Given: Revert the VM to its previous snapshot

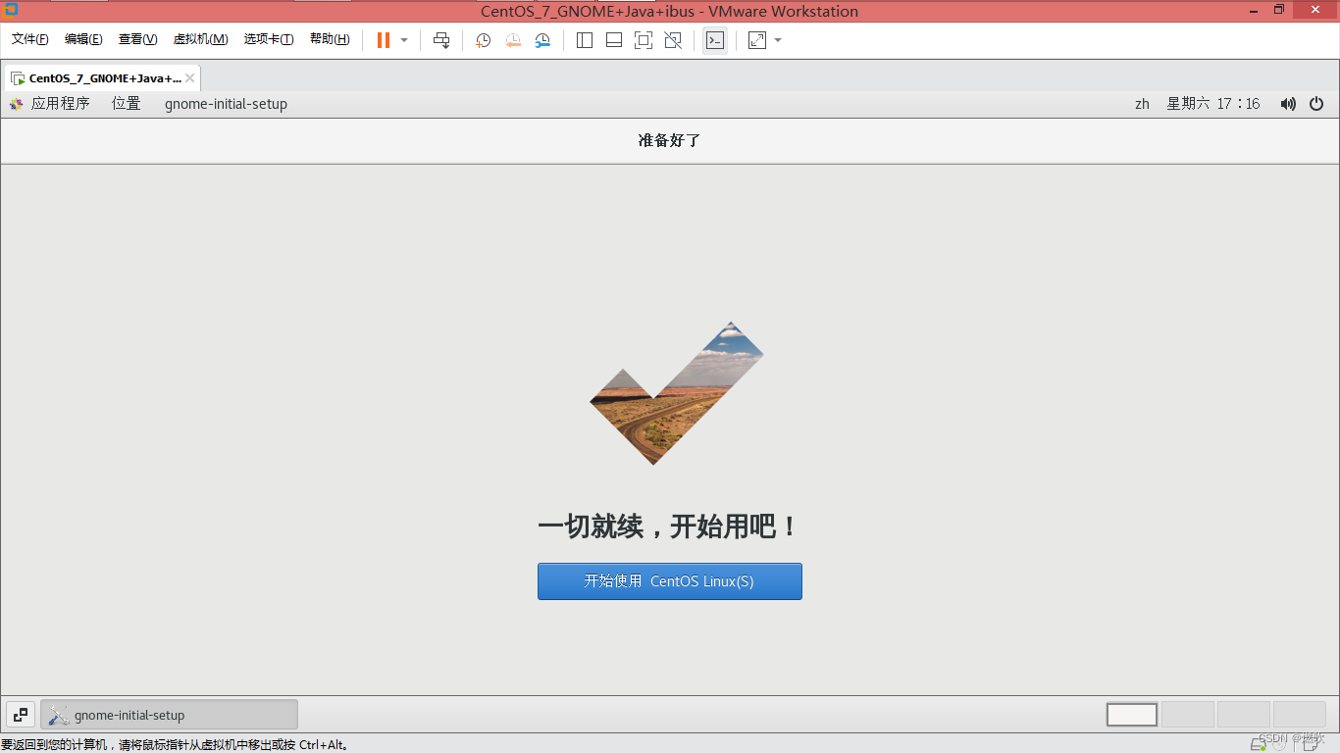Looking at the screenshot, I should tap(513, 40).
